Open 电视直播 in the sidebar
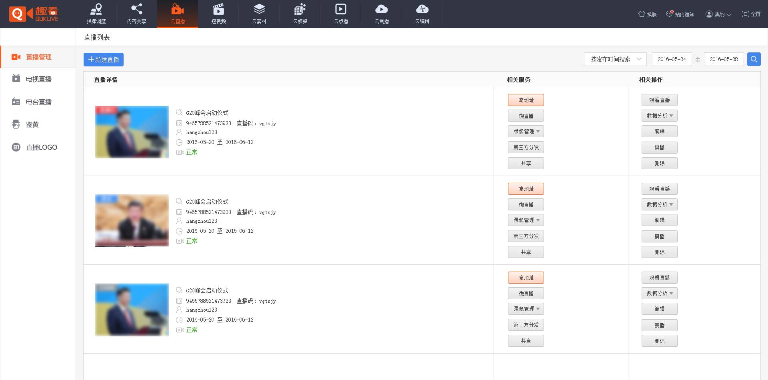This screenshot has width=768, height=380. pos(38,79)
